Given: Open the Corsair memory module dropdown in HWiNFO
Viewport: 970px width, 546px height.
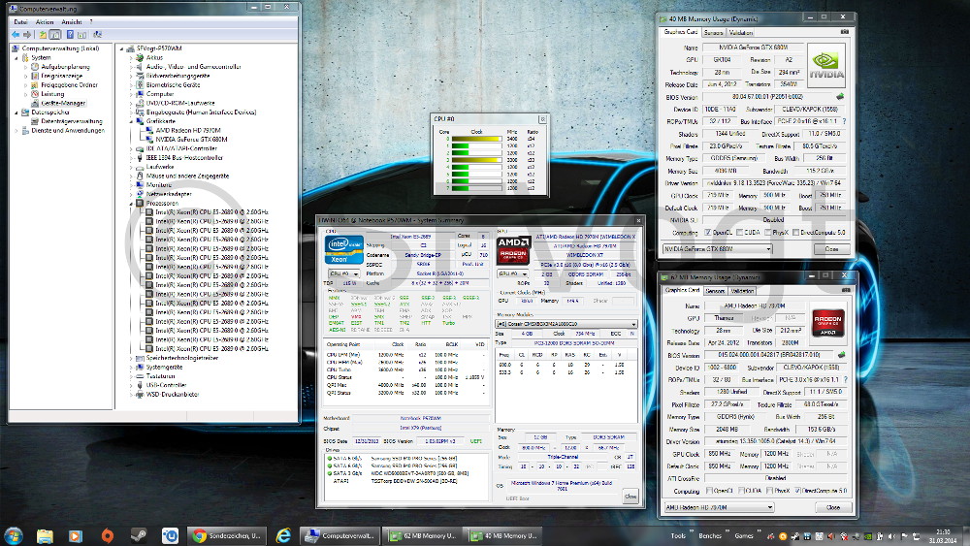Looking at the screenshot, I should pyautogui.click(x=566, y=324).
